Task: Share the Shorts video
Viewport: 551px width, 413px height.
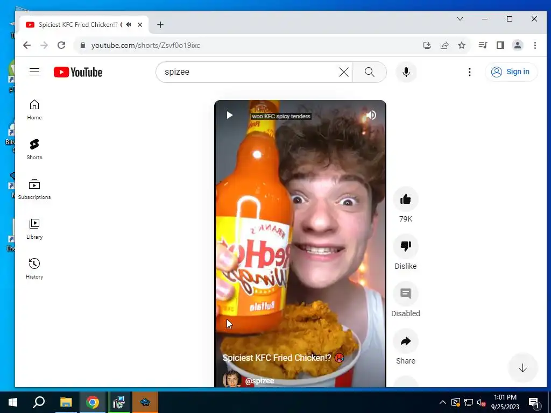Action: pos(406,341)
